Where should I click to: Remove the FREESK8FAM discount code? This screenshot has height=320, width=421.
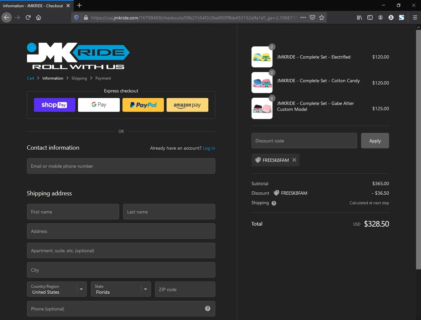click(294, 160)
